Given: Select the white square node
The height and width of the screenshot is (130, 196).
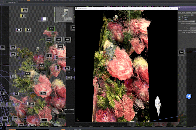Looking at the screenshot, I should [x=44, y=19].
